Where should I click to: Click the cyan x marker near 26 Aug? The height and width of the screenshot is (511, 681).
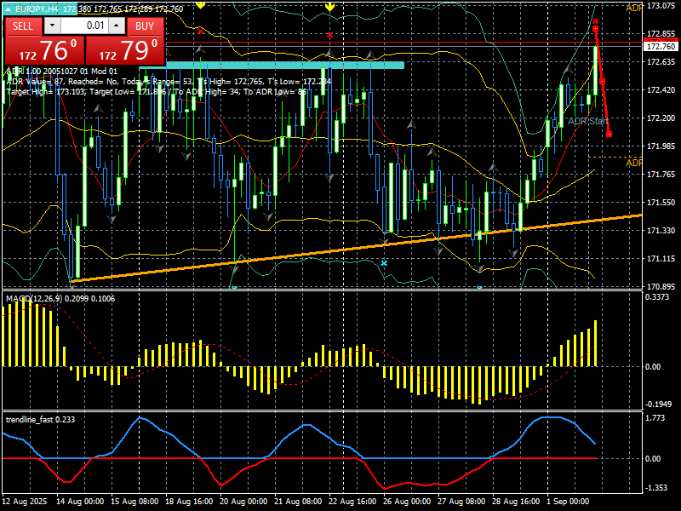[x=384, y=263]
